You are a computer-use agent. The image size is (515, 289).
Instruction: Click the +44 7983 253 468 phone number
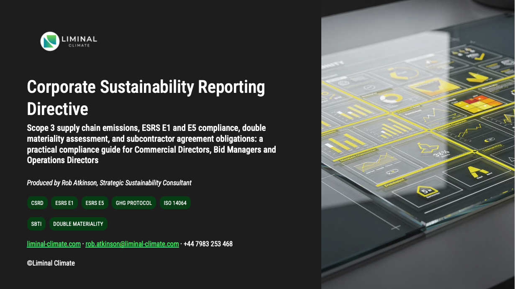pyautogui.click(x=208, y=244)
